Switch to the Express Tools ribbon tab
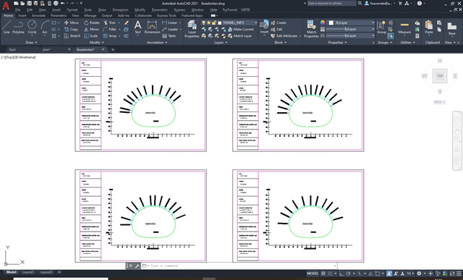This screenshot has height=280, width=463. point(166,16)
